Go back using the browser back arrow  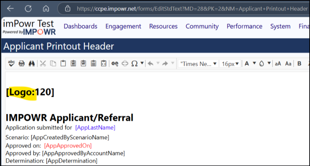10,9
